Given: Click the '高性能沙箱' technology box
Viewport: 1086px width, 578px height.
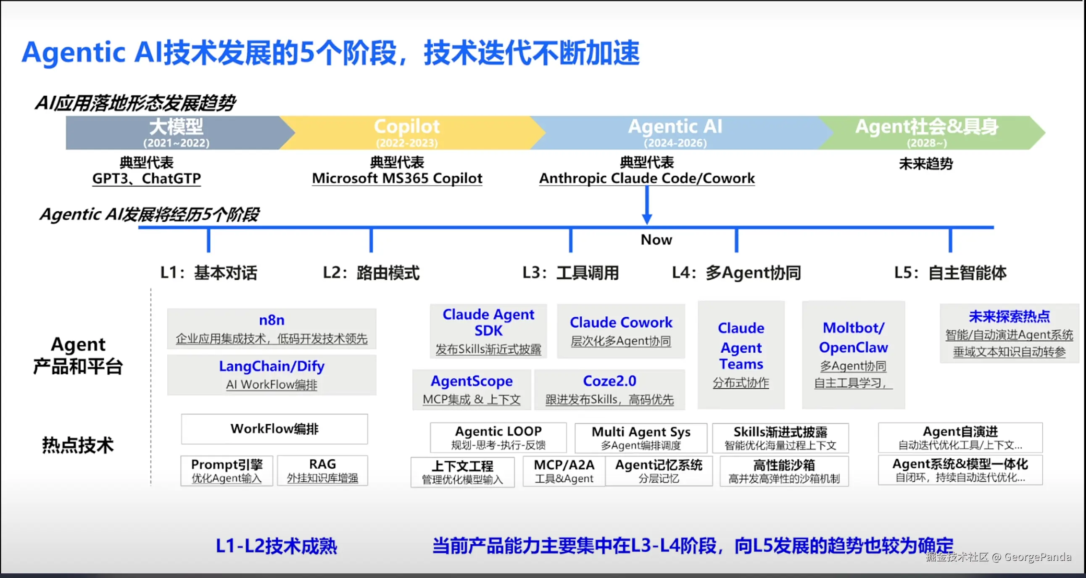Looking at the screenshot, I should (784, 471).
